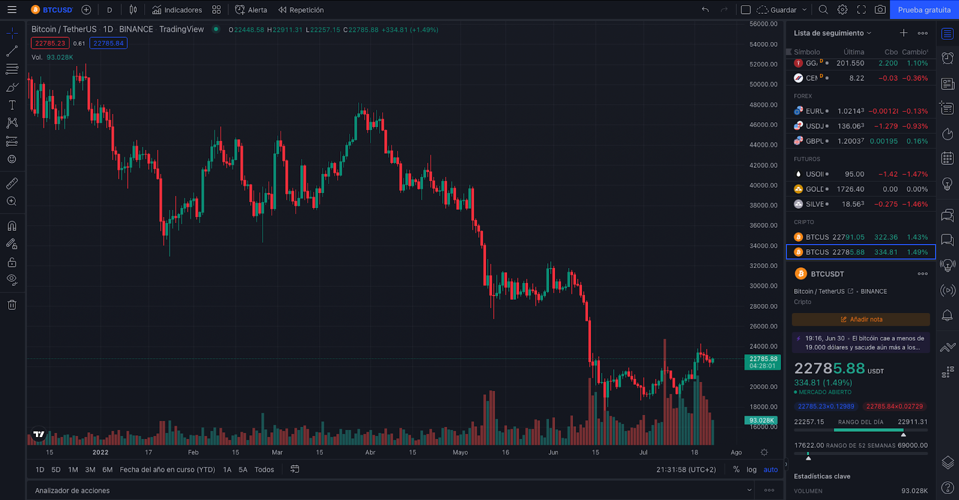Open the chart layout selector square
This screenshot has height=500, width=959.
point(746,10)
